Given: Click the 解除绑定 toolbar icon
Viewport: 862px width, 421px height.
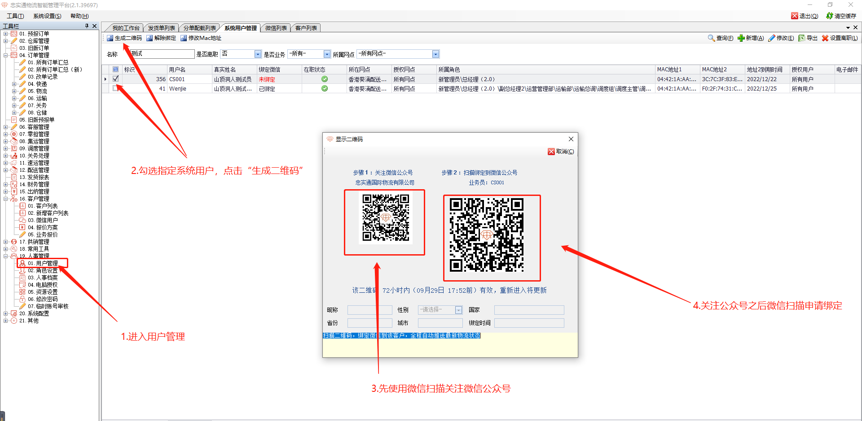Looking at the screenshot, I should tap(150, 38).
